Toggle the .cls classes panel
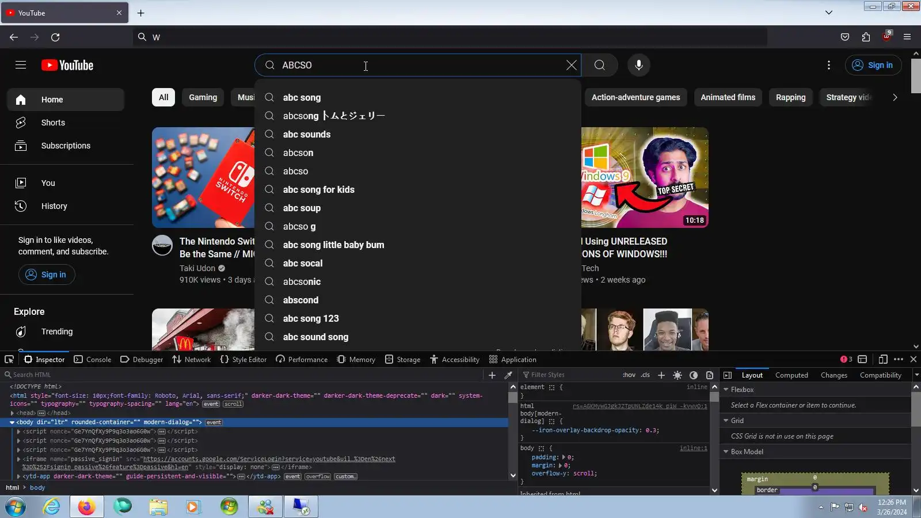The width and height of the screenshot is (921, 518). pyautogui.click(x=646, y=375)
